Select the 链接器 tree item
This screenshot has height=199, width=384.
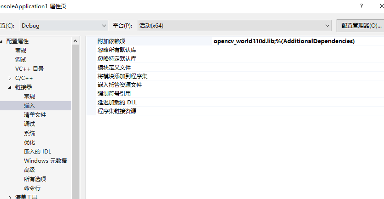(x=23, y=87)
